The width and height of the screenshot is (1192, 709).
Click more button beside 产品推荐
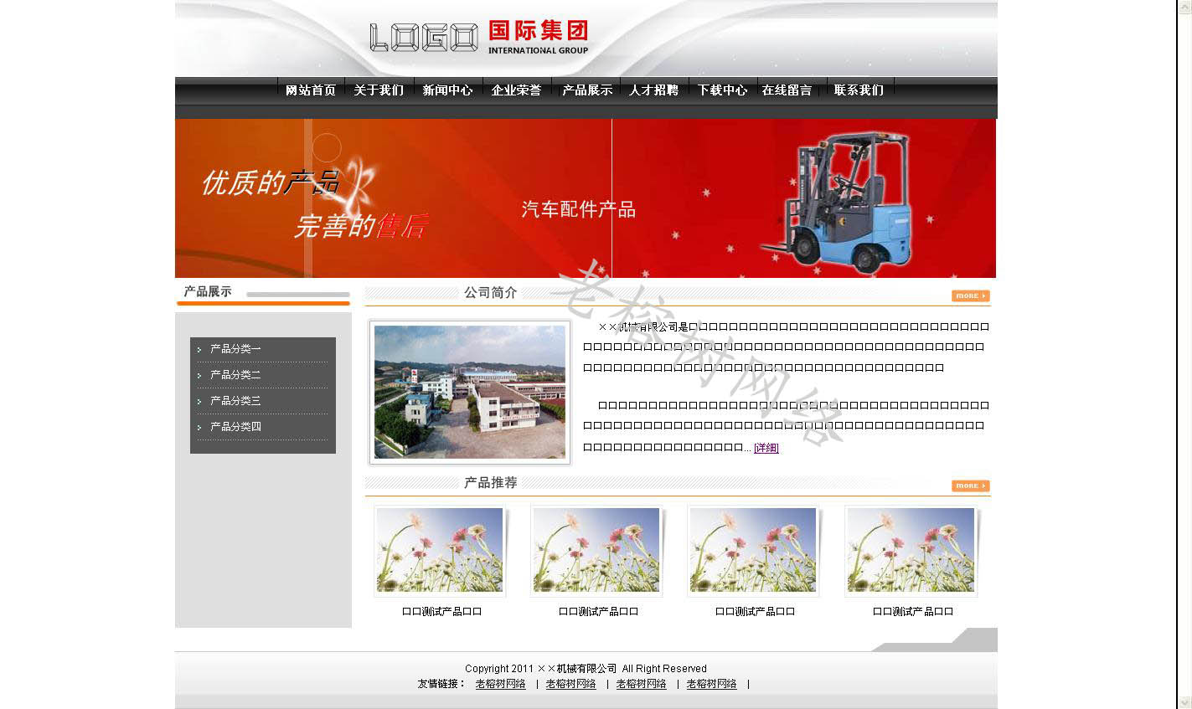pyautogui.click(x=970, y=486)
